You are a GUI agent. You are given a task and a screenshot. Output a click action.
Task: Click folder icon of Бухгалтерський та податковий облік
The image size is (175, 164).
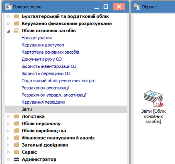click(17, 16)
